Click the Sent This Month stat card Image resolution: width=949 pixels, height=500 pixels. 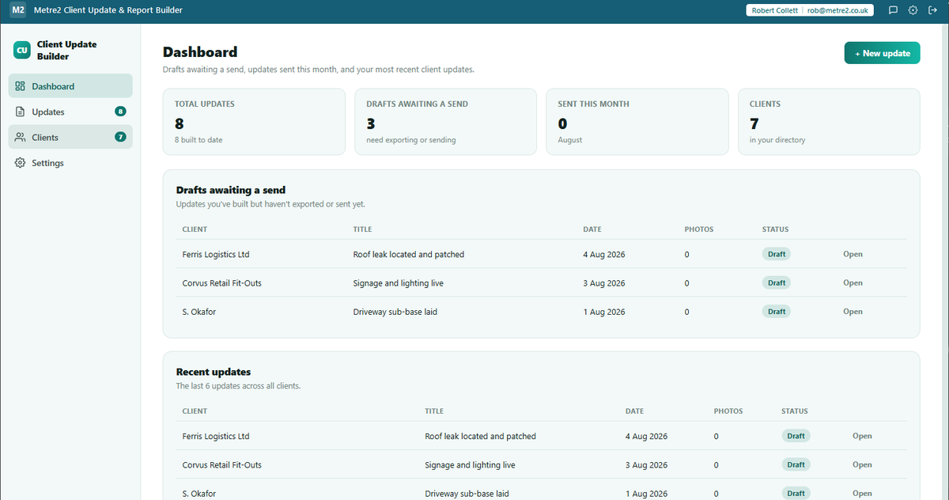pos(637,122)
